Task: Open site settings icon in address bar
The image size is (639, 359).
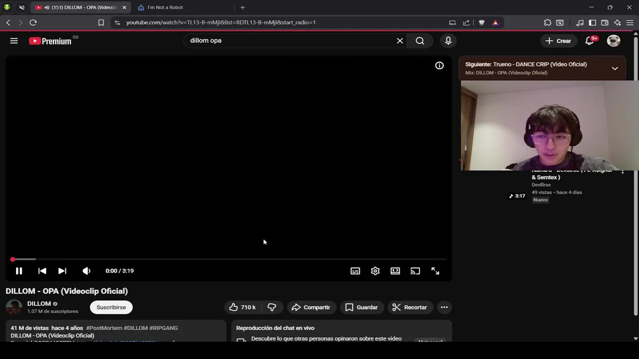Action: [x=117, y=22]
